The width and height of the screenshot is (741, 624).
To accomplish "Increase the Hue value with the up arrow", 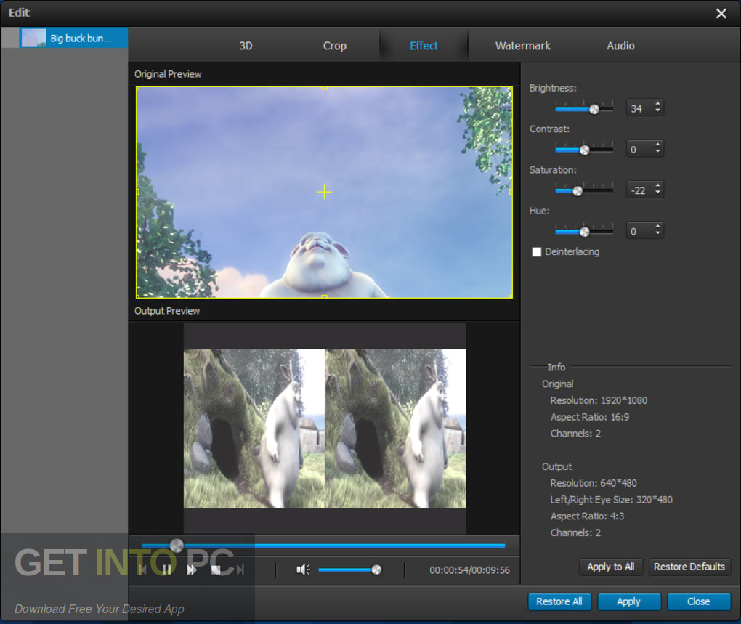I will coord(657,227).
